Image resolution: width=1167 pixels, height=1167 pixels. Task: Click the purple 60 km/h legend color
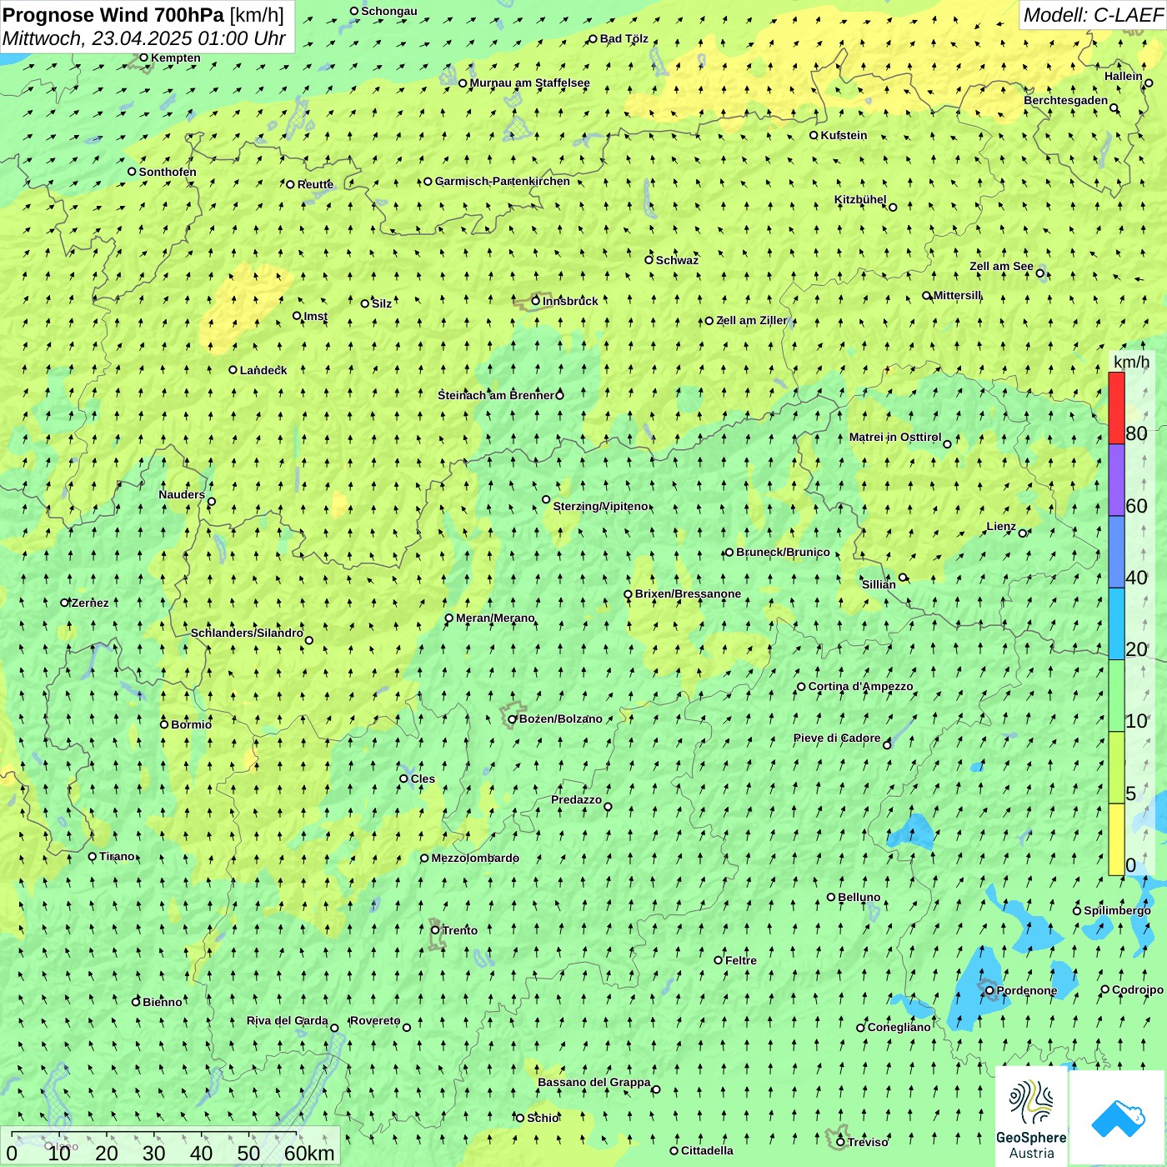point(1116,480)
